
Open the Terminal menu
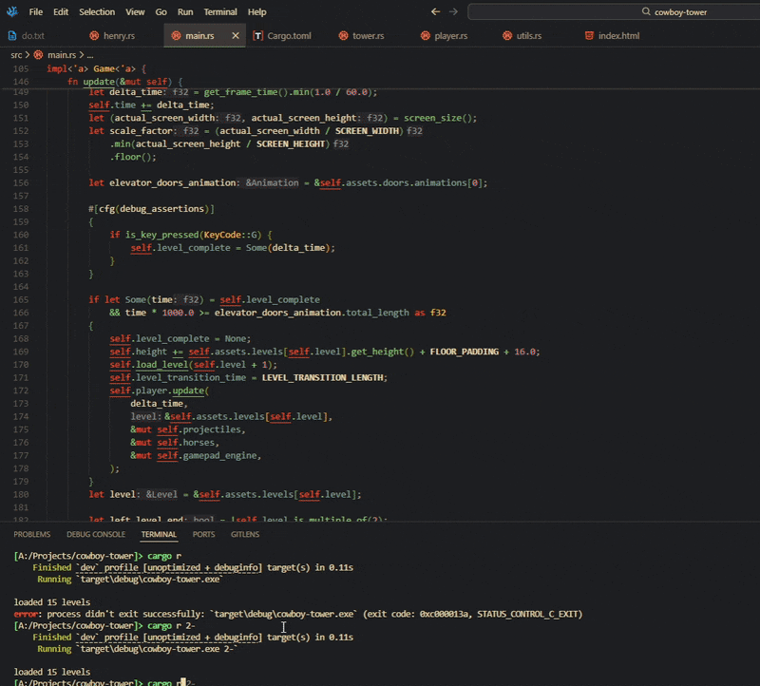click(x=220, y=11)
